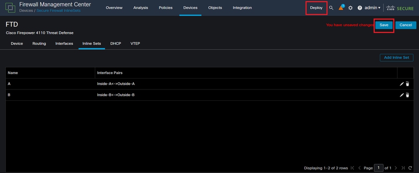Click the Cisco Firepower 4110 Threat Defense text
The height and width of the screenshot is (173, 419).
coord(39,33)
